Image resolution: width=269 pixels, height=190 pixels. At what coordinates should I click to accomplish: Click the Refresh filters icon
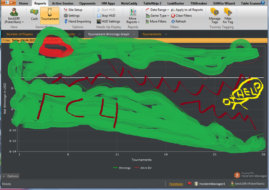(x=173, y=22)
